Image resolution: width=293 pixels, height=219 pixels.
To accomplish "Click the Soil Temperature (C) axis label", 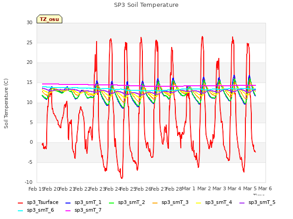I will [6, 104].
